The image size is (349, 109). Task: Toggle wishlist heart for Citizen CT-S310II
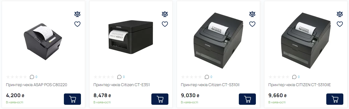pos(252,24)
